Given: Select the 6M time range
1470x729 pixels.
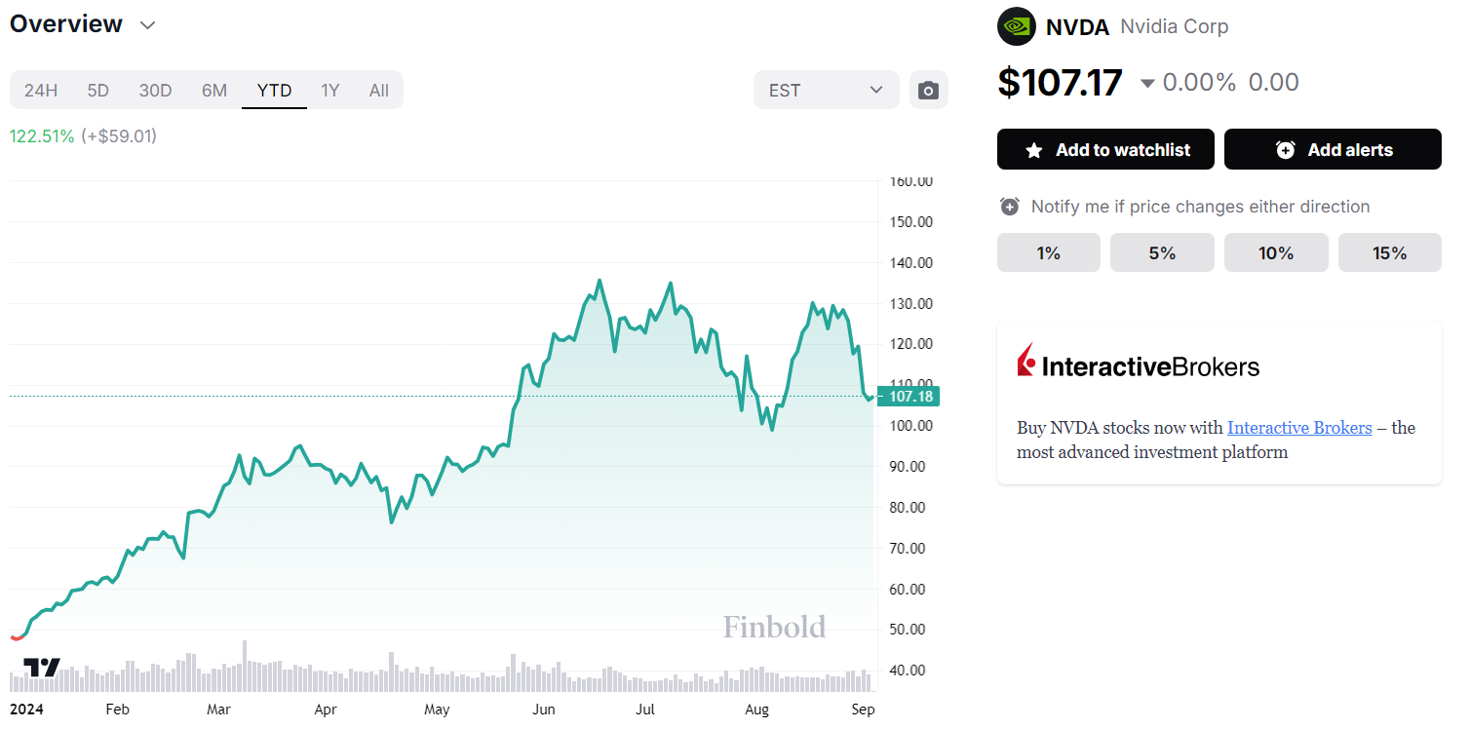Looking at the screenshot, I should [x=214, y=91].
